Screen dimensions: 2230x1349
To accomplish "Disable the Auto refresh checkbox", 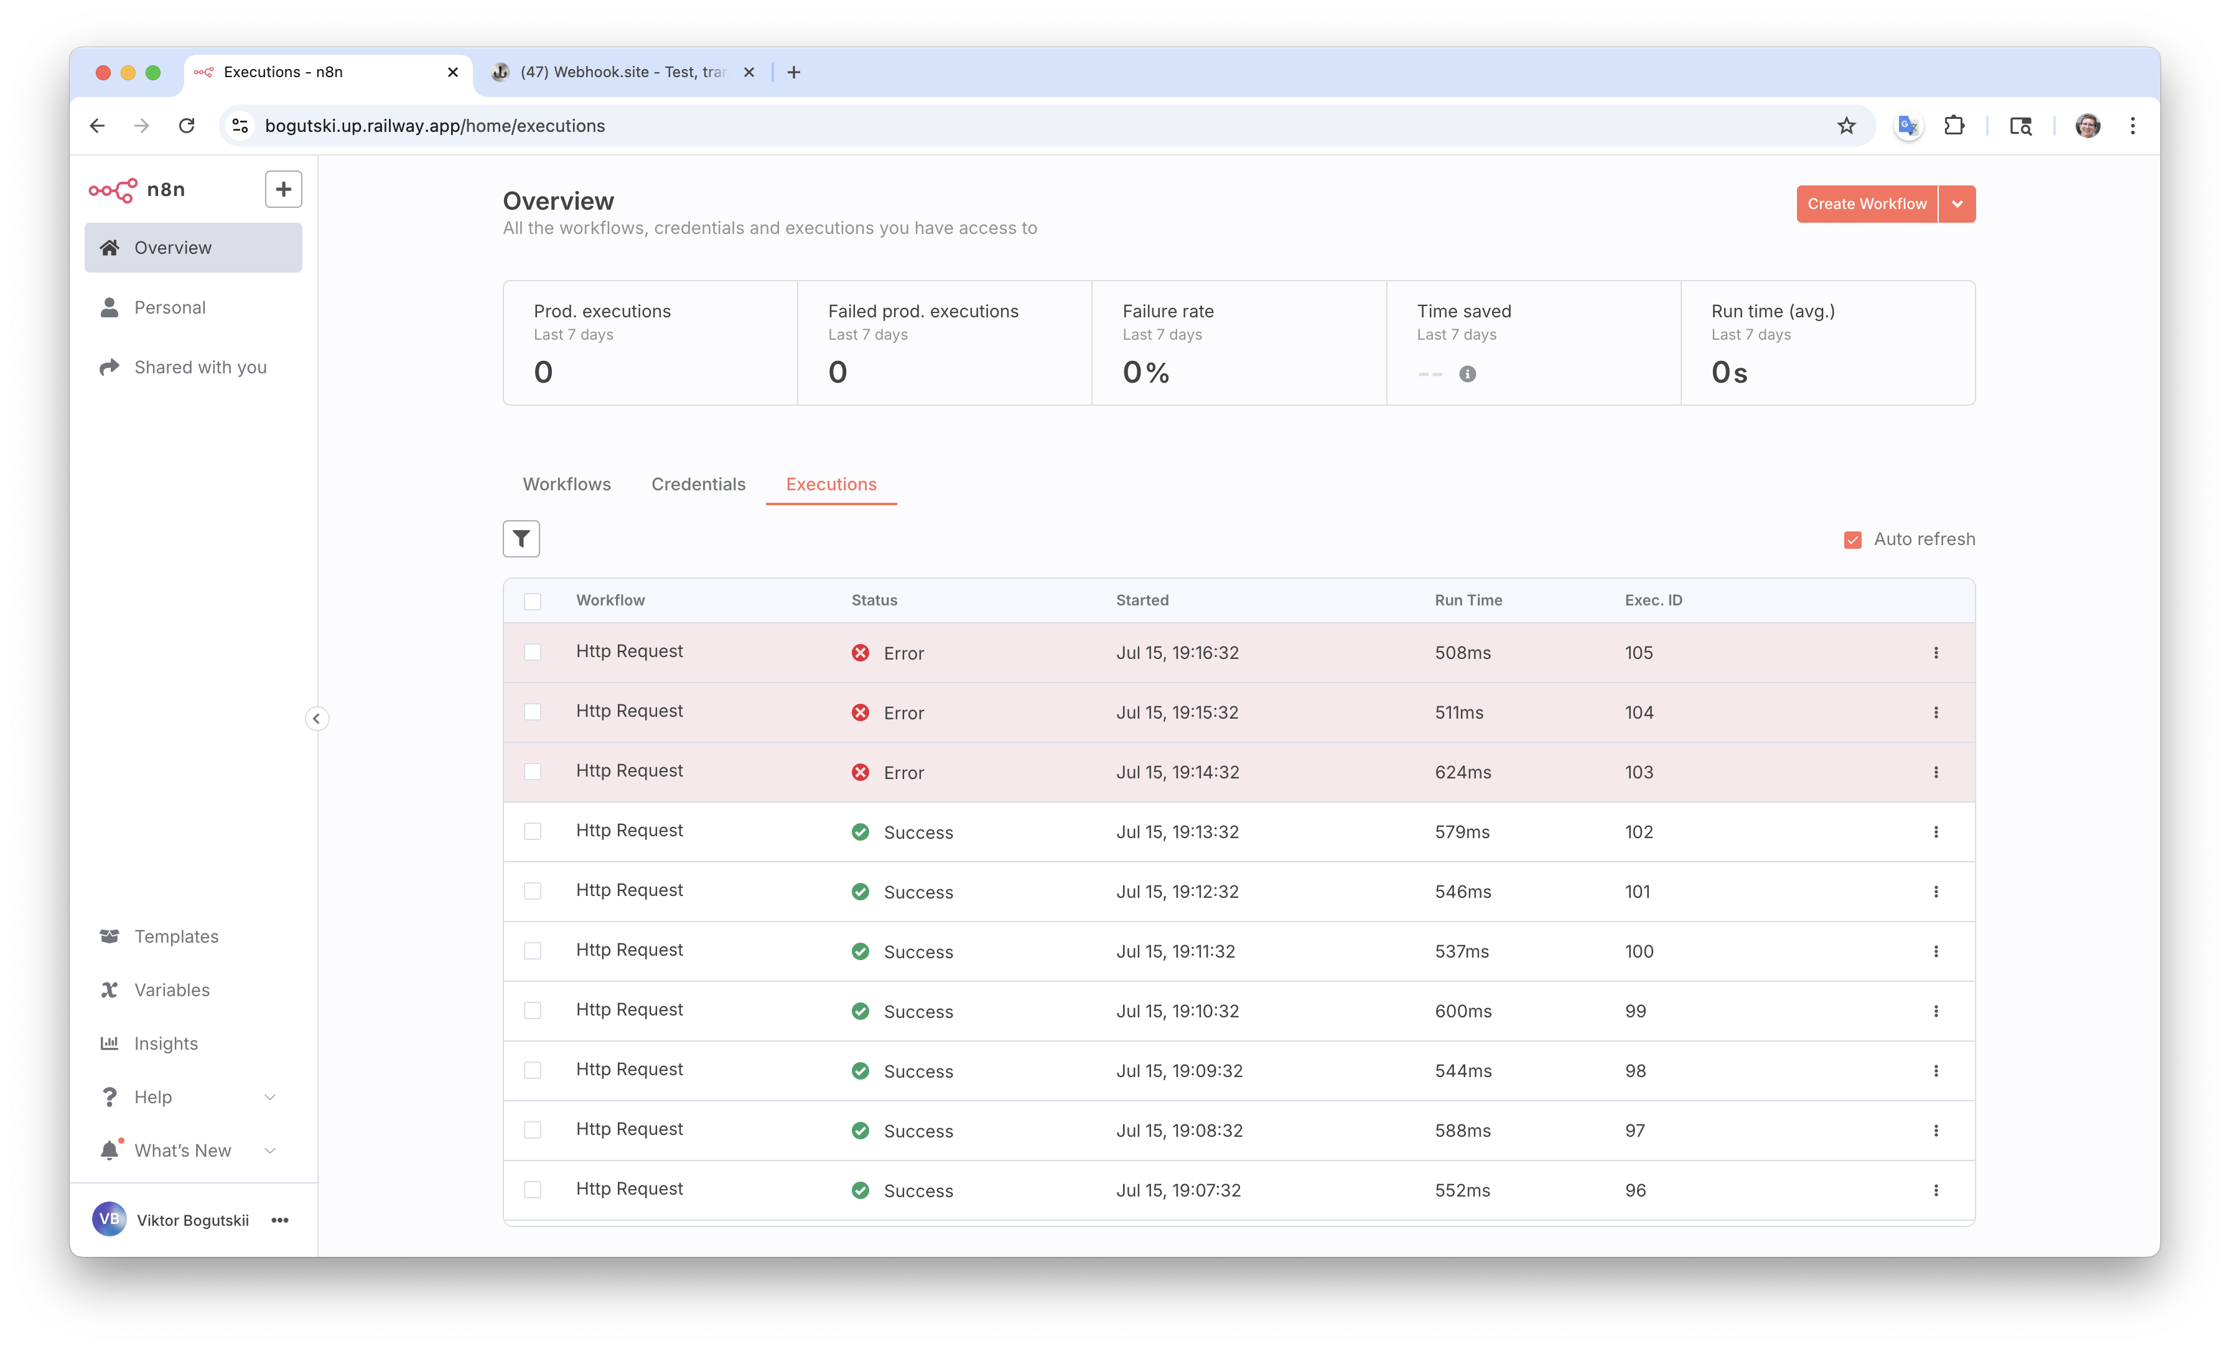I will click(x=1852, y=539).
